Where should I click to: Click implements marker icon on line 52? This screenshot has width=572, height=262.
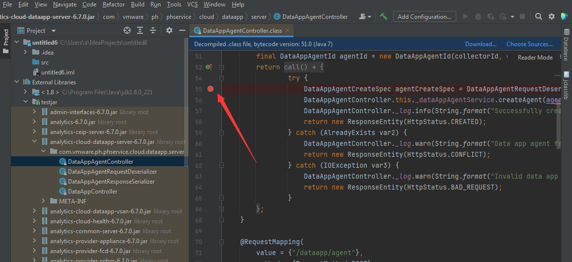tap(209, 67)
